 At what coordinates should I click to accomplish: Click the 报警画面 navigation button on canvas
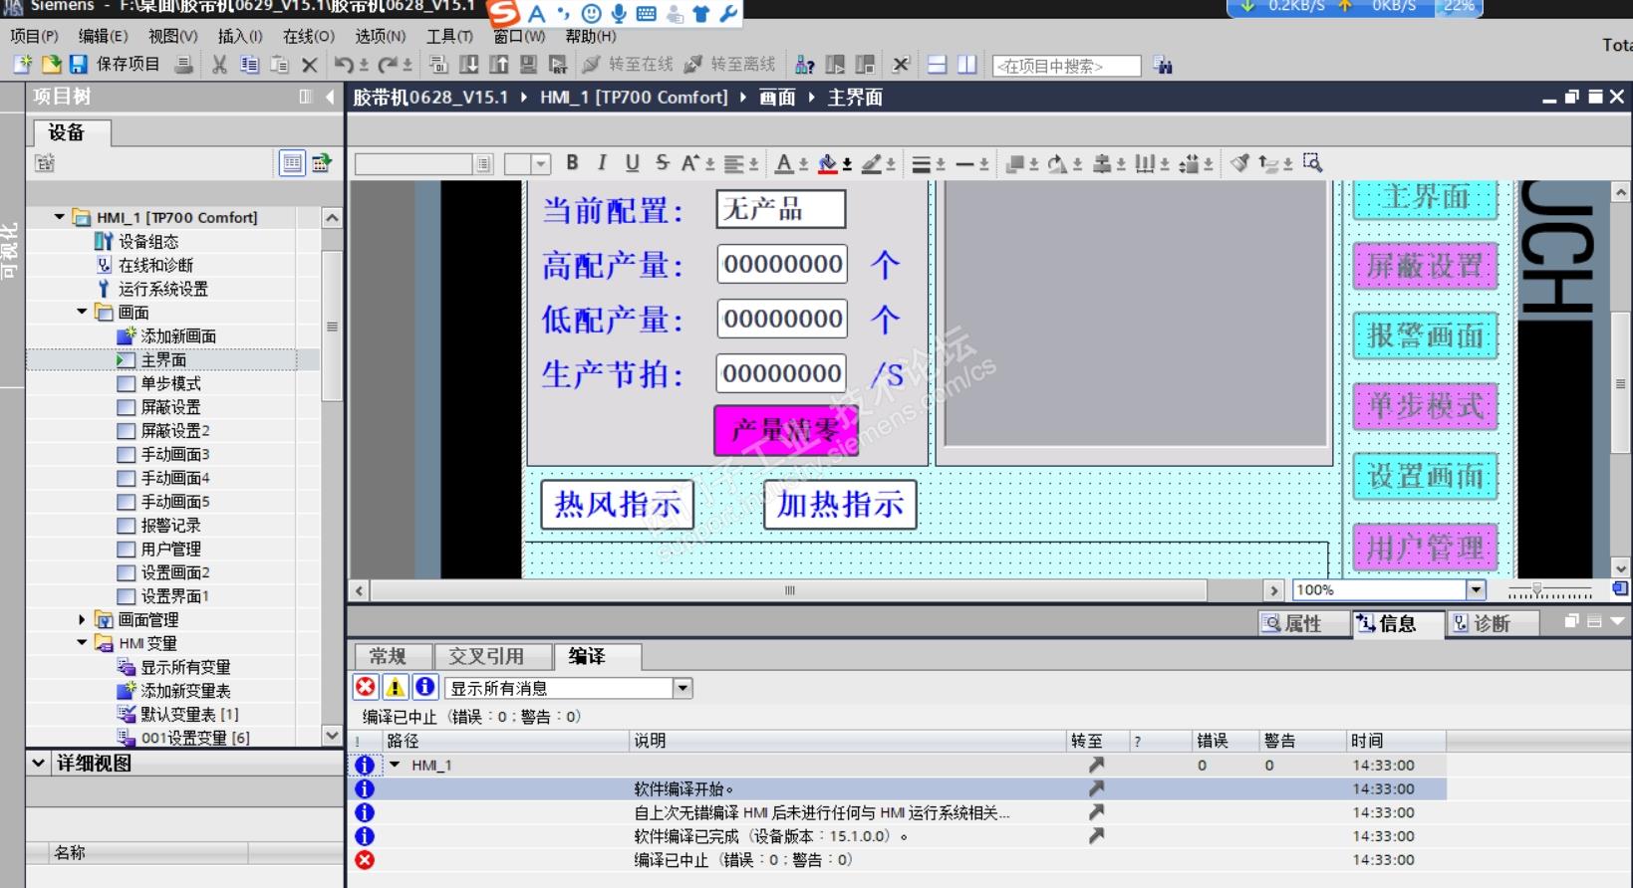1426,336
